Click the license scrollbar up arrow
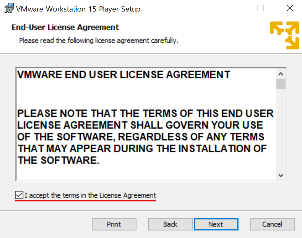Image resolution: width=302 pixels, height=238 pixels. [281, 74]
